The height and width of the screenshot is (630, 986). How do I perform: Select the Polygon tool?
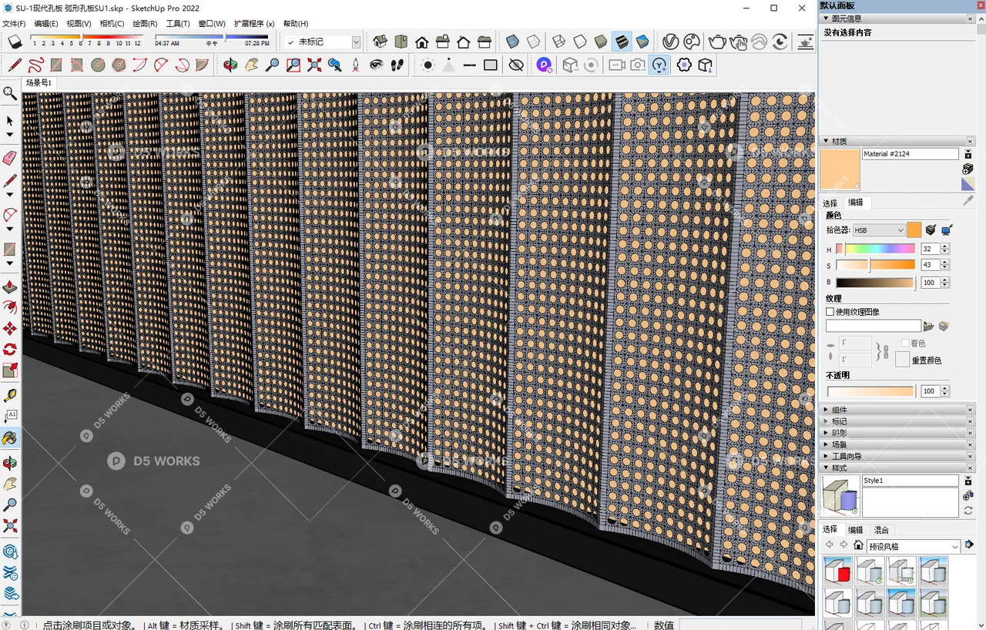click(118, 65)
